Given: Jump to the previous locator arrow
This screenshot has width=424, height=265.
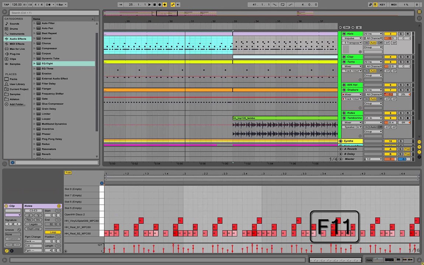Looking at the screenshot, I should click(x=340, y=28).
